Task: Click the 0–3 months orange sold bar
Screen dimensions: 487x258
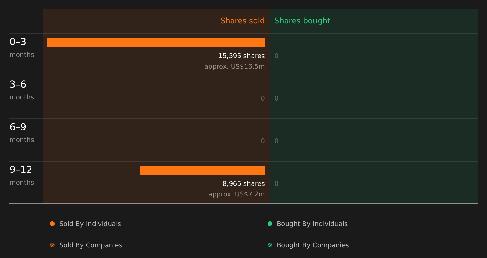Action: click(x=156, y=43)
